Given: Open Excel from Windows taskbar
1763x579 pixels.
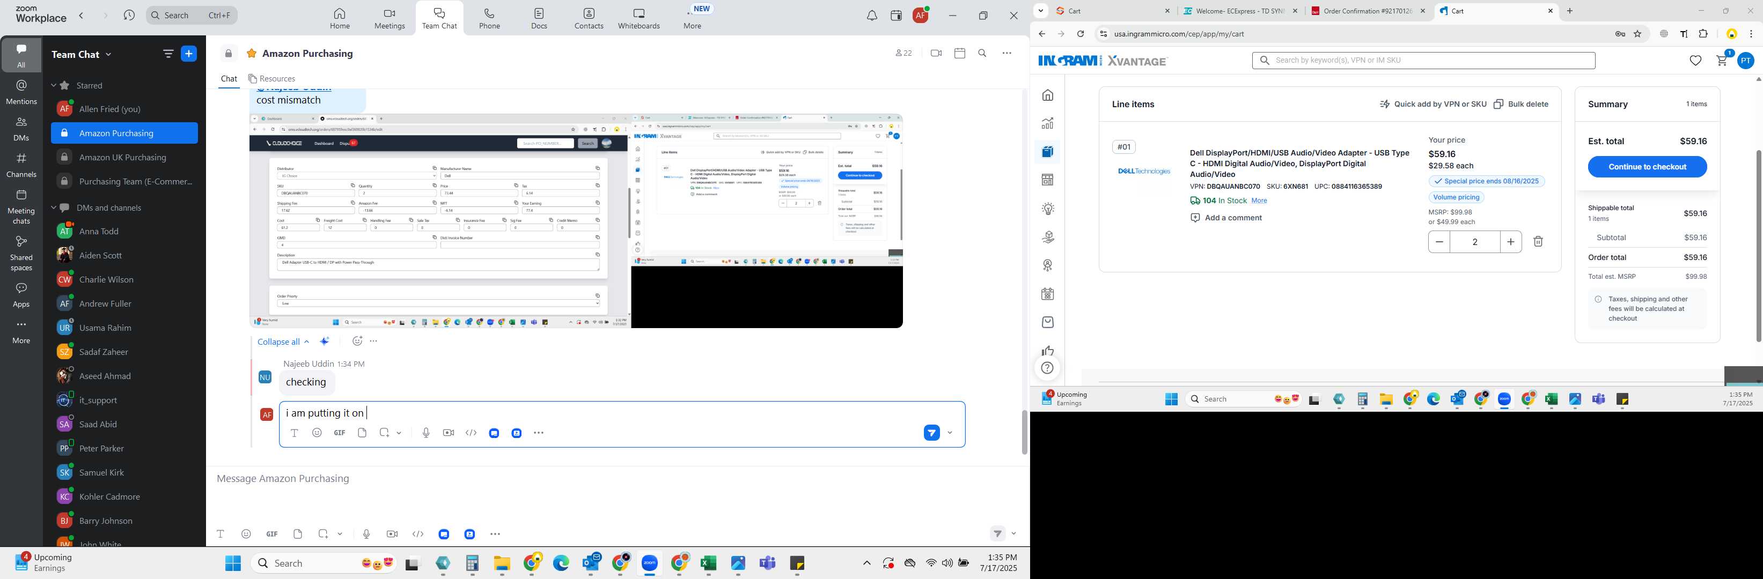Looking at the screenshot, I should click(x=708, y=563).
